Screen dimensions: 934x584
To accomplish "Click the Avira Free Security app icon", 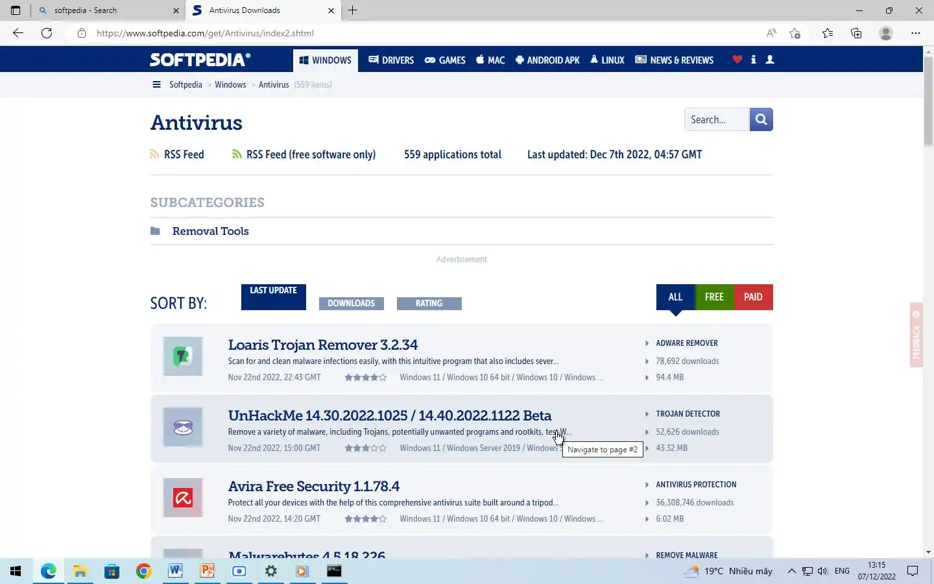I will (x=183, y=498).
